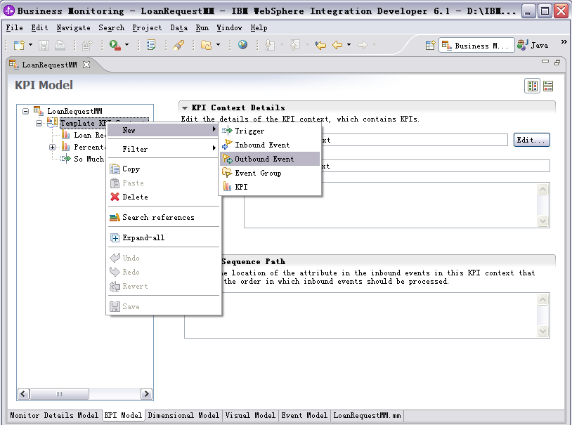Select Trigger in New submenu

tap(270, 131)
